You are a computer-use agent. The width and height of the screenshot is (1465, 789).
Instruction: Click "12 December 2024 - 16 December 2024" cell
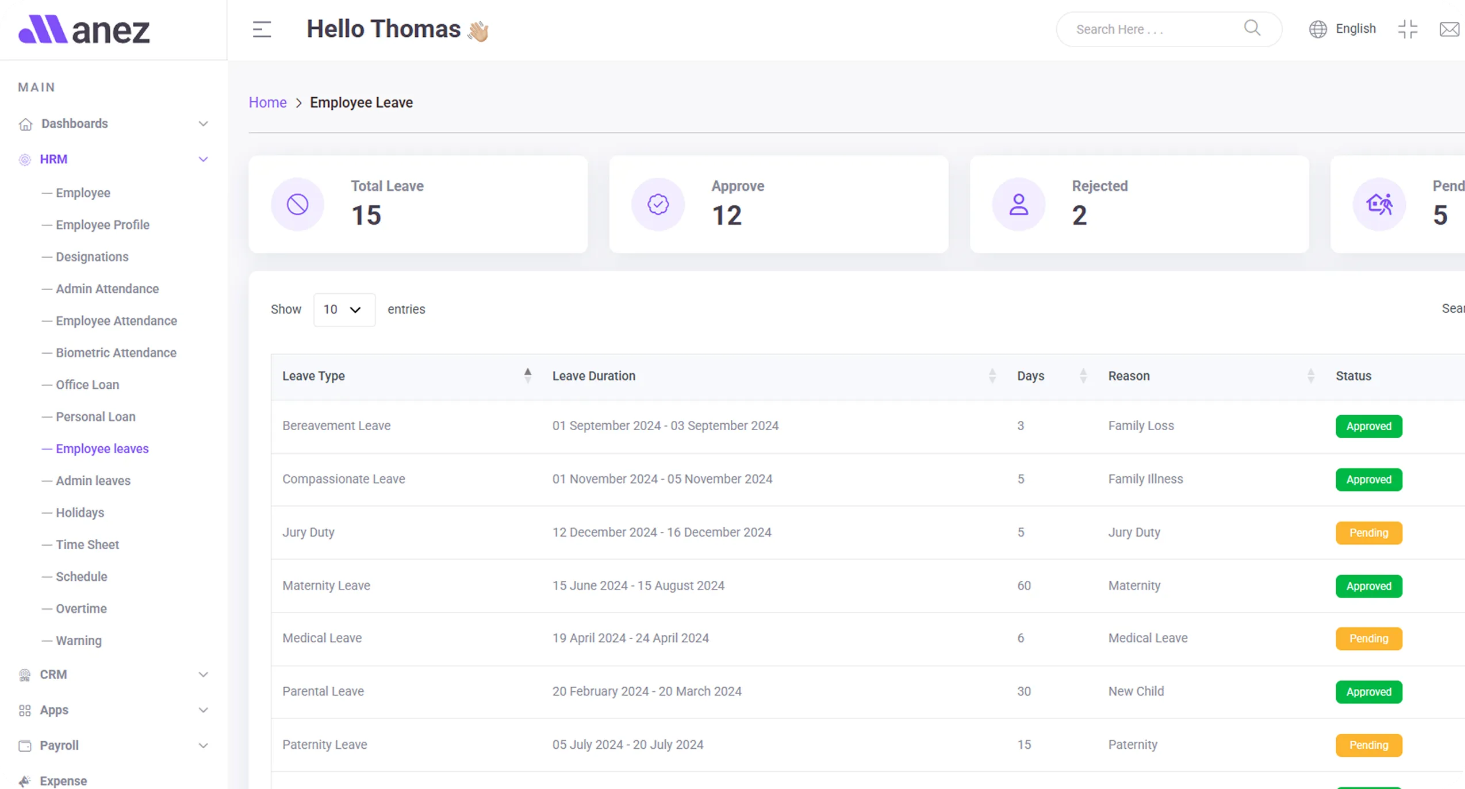662,533
